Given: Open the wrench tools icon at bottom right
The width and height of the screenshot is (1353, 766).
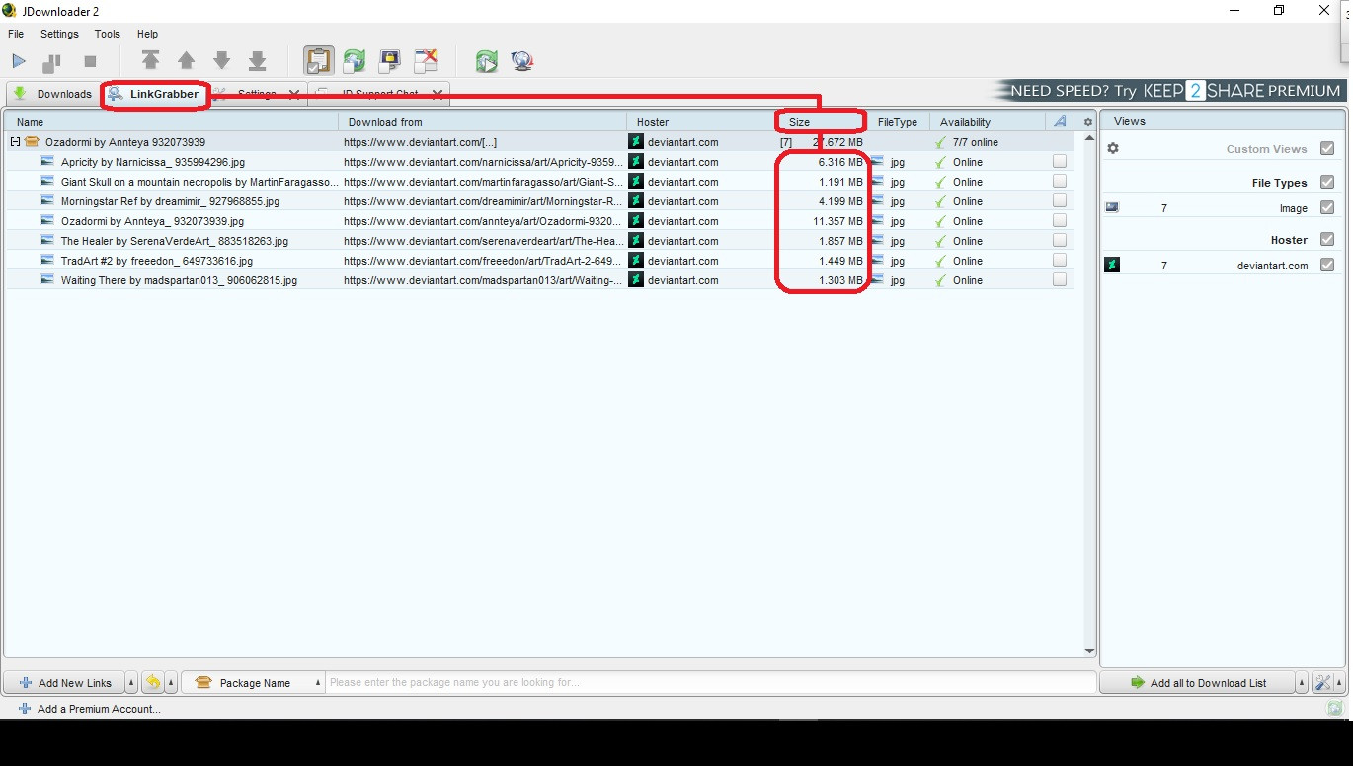Looking at the screenshot, I should point(1321,682).
